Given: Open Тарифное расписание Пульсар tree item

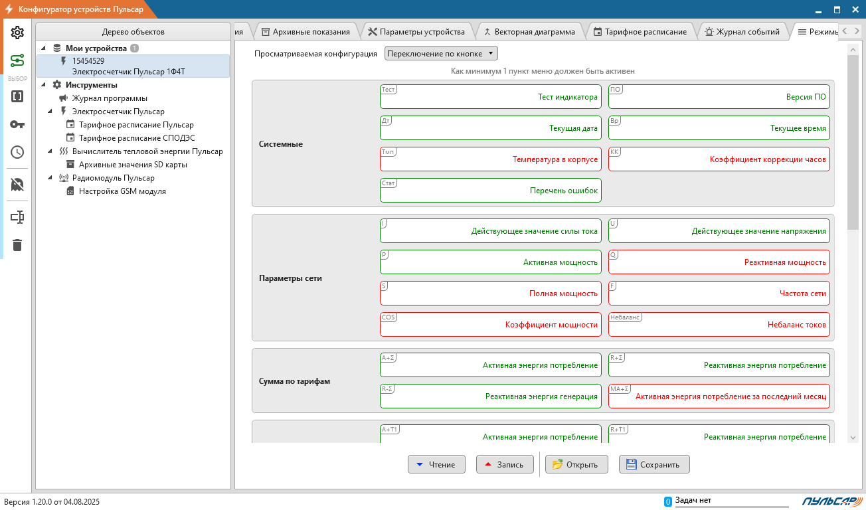Looking at the screenshot, I should (x=136, y=125).
